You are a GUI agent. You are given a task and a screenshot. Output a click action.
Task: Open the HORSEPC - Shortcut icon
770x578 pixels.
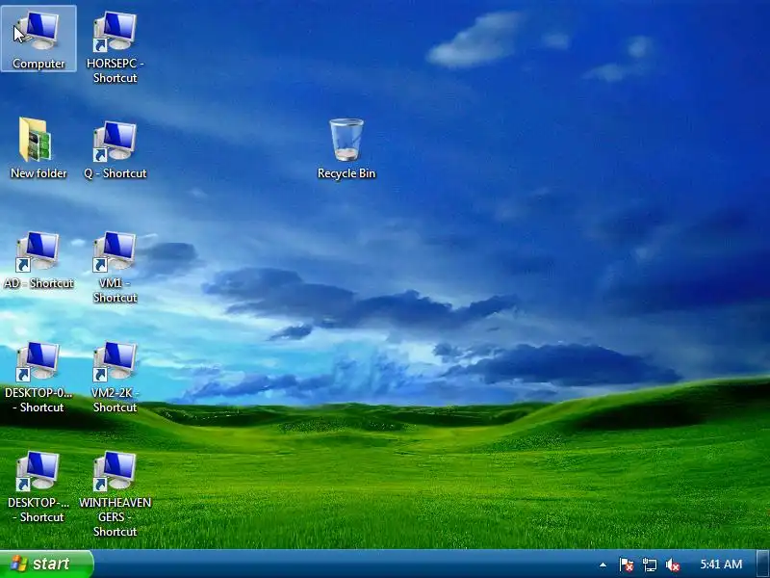click(115, 46)
